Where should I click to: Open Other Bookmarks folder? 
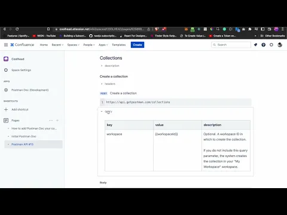273,36
